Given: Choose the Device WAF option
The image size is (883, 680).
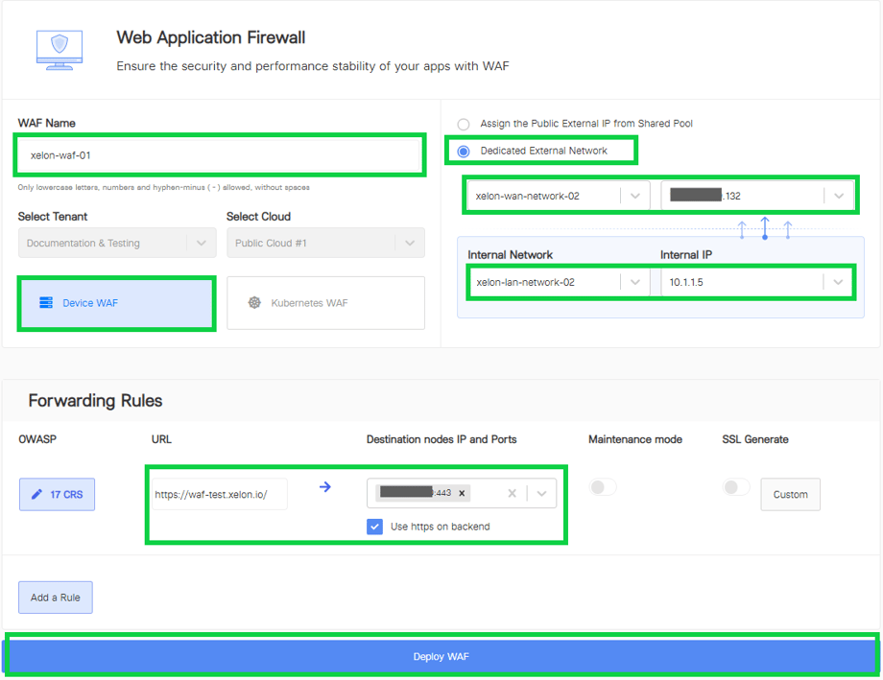Looking at the screenshot, I should tap(116, 303).
